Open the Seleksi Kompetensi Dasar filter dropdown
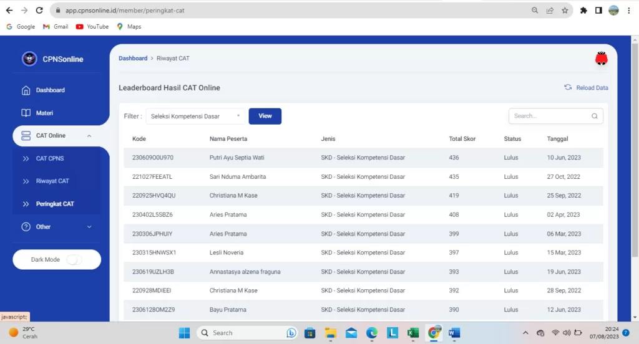The width and height of the screenshot is (639, 344). pyautogui.click(x=196, y=116)
